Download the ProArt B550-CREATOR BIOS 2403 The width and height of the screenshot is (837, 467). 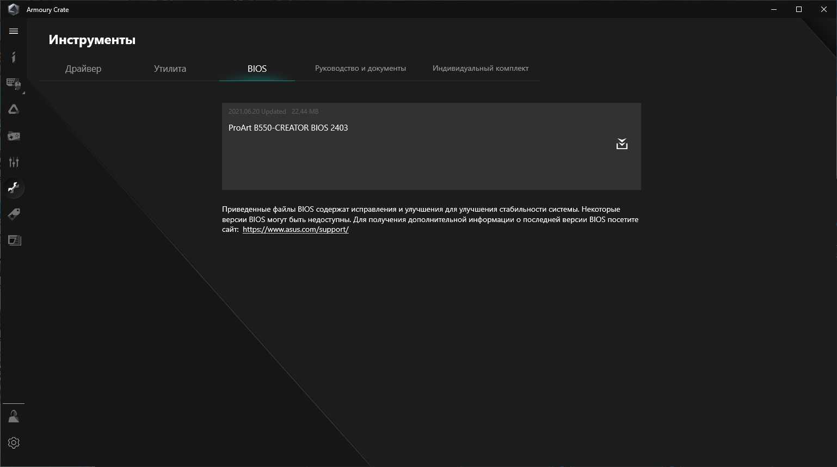pyautogui.click(x=621, y=144)
